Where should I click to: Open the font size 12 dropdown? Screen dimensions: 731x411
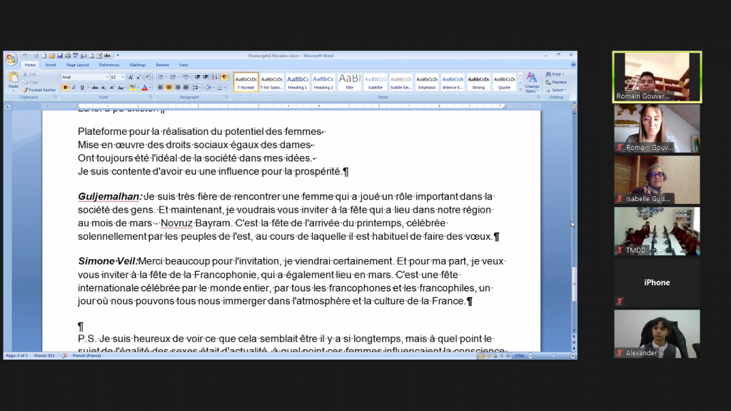118,77
